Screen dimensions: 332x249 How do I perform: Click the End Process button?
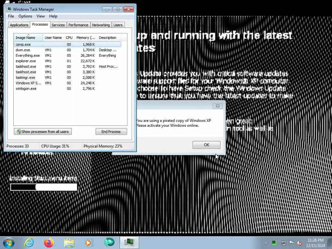click(111, 132)
